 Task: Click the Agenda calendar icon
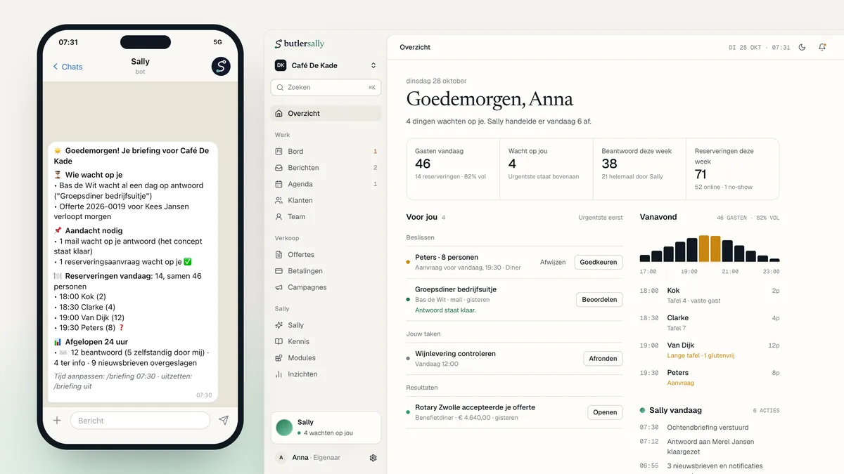[279, 184]
